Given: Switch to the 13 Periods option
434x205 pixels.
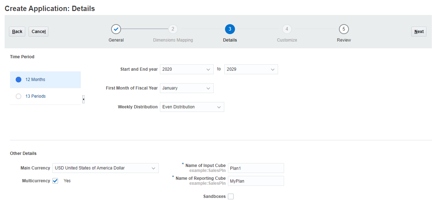Looking at the screenshot, I should (18, 96).
